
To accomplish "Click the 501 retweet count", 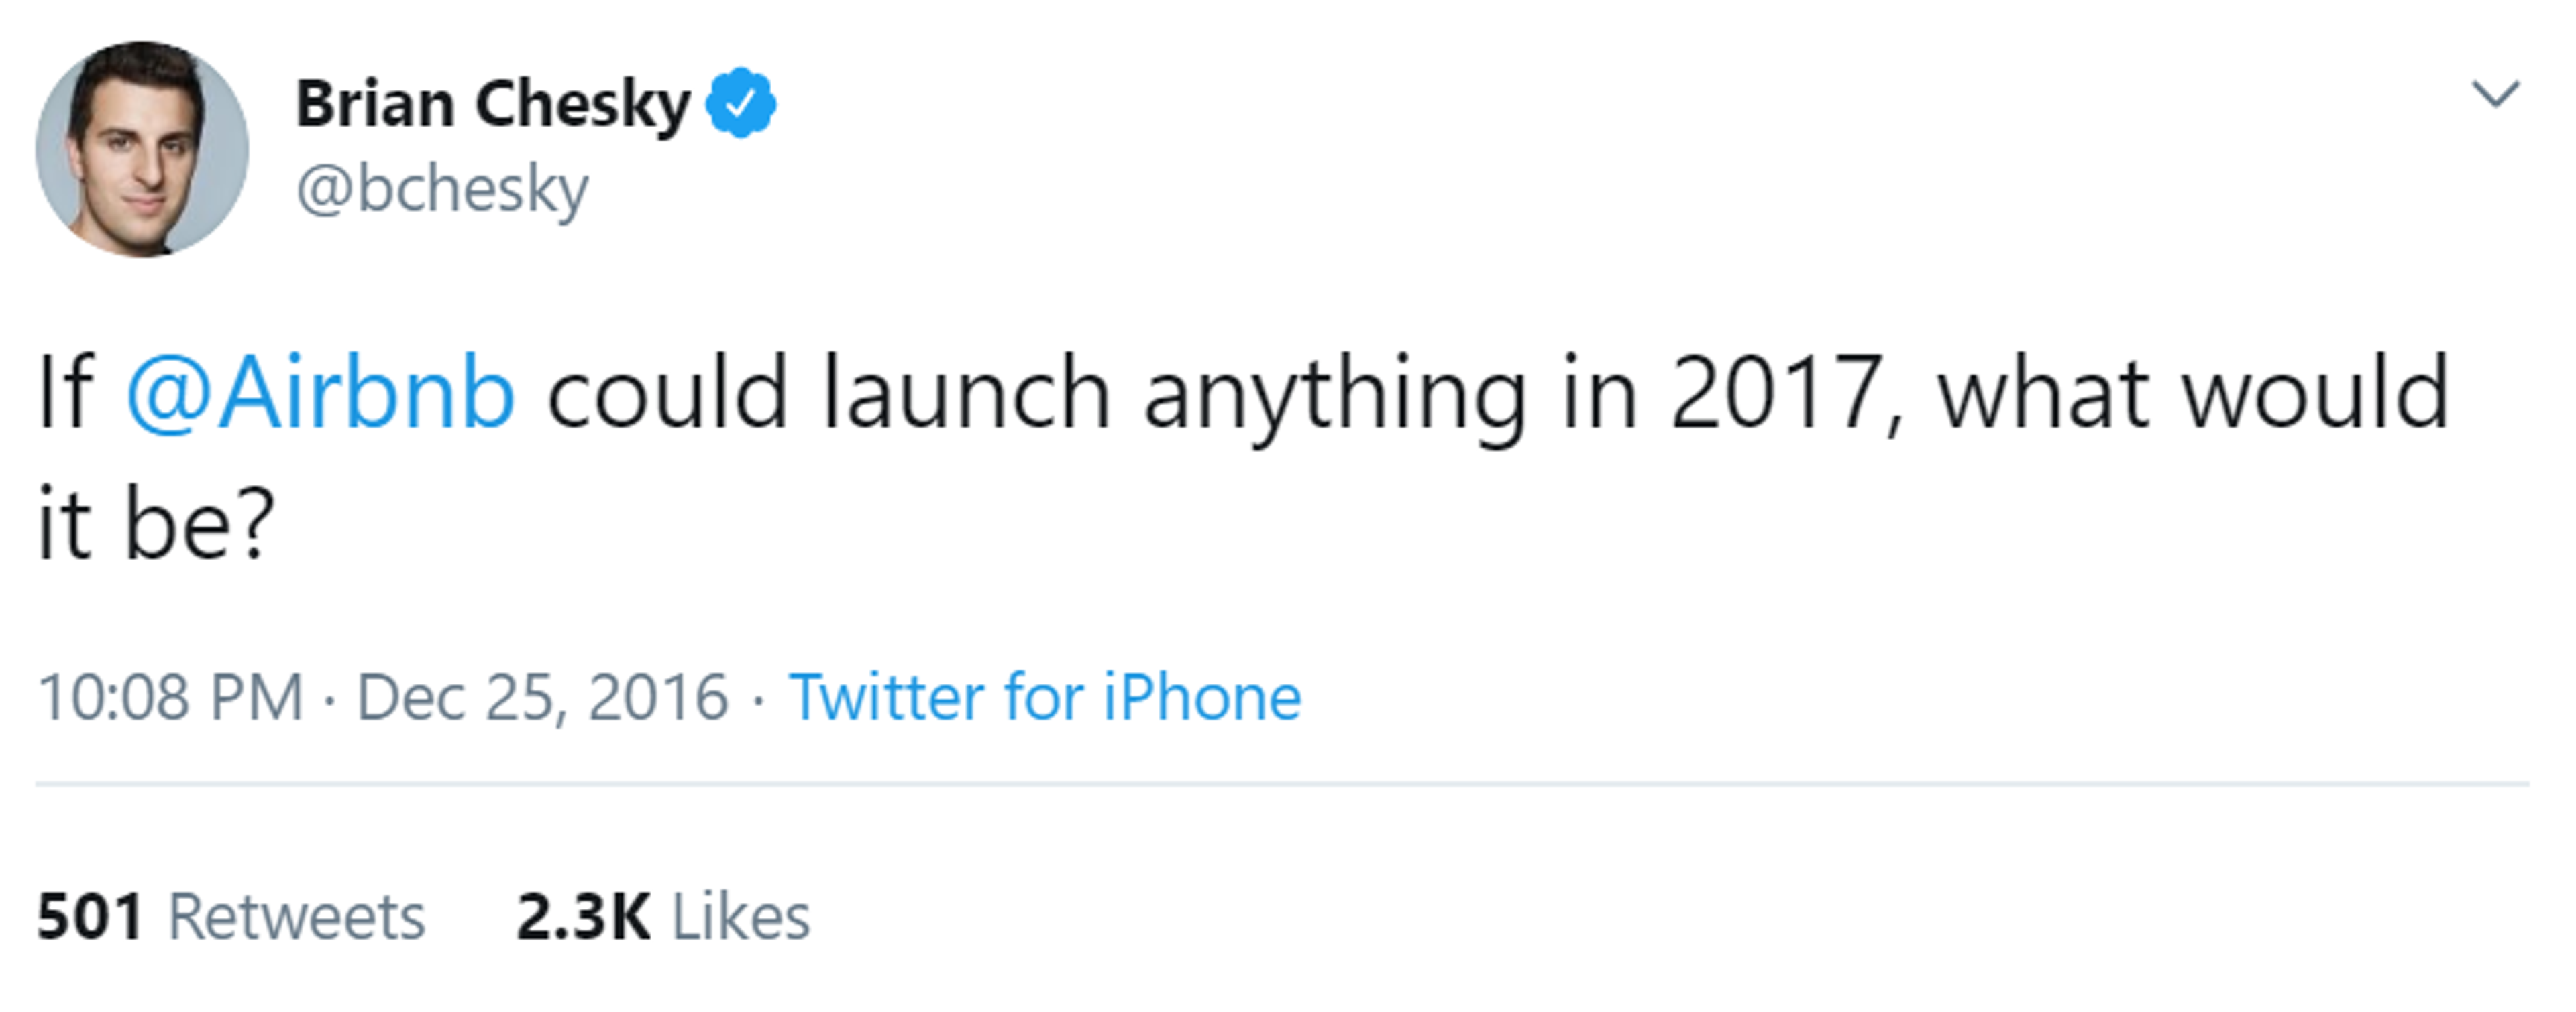I will 90,916.
